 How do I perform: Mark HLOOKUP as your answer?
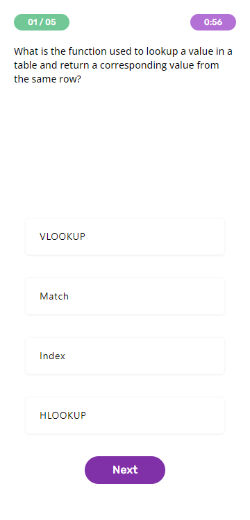125,415
